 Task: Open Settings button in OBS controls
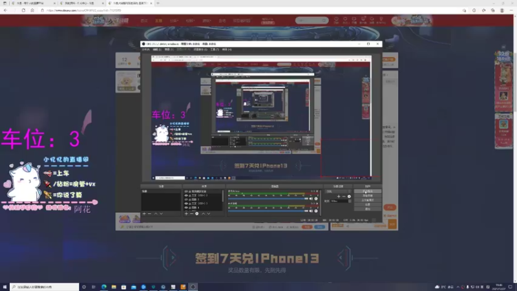click(368, 204)
